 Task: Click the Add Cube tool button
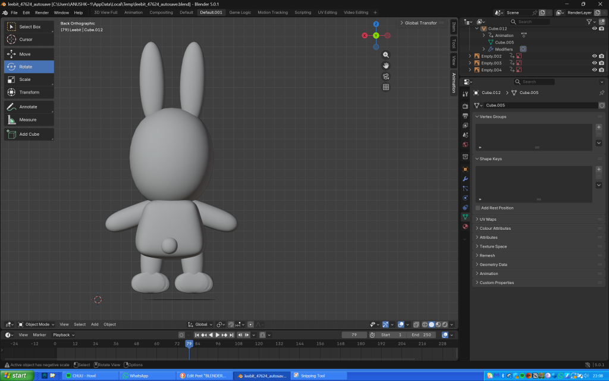(x=29, y=135)
